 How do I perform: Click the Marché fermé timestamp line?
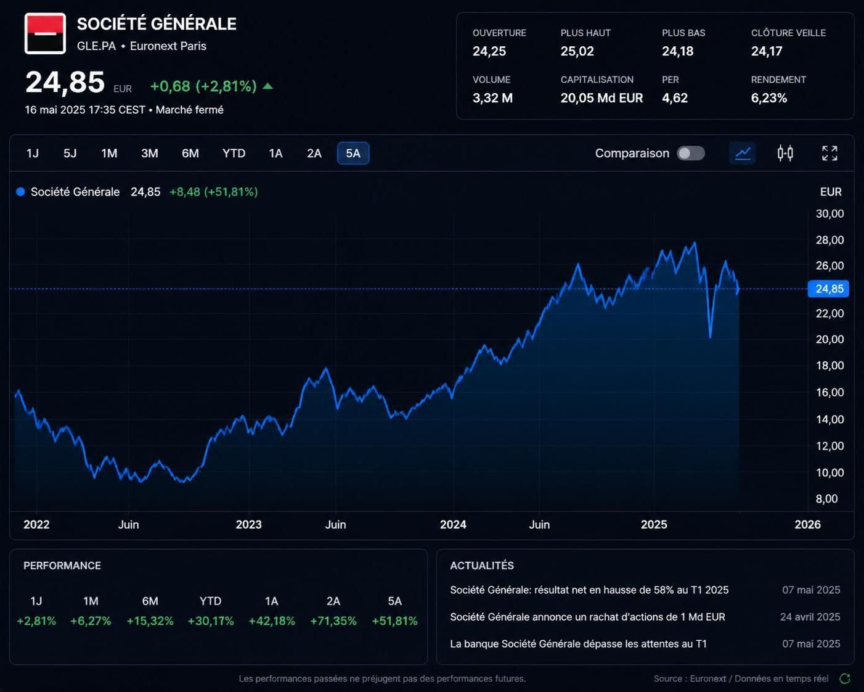124,110
